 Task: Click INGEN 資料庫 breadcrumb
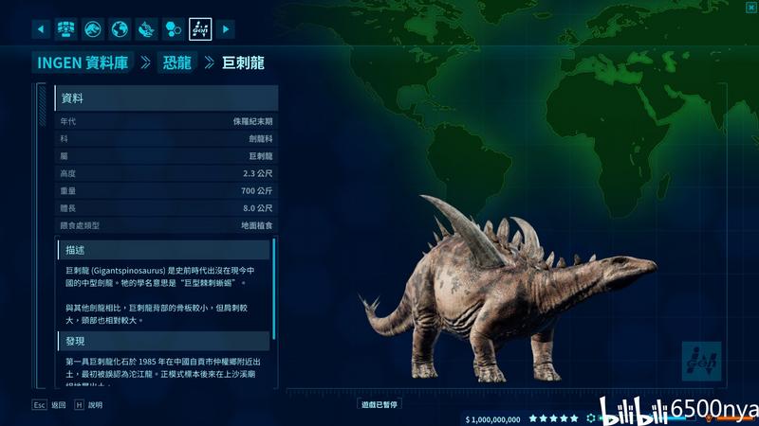83,62
